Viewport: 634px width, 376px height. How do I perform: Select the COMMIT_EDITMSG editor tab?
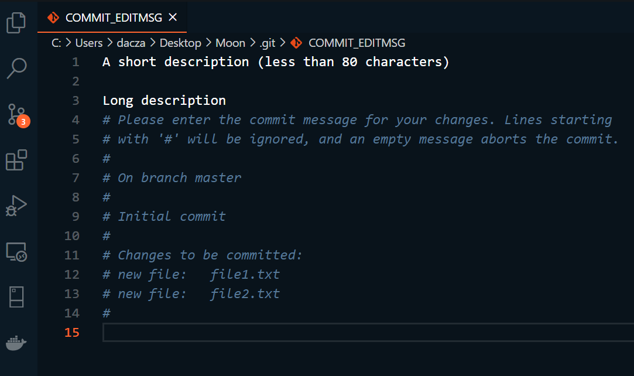click(x=111, y=18)
